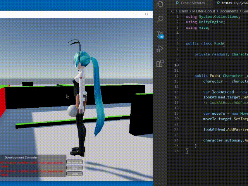Screen dimensions: 248x186
Task: Click the Users breadcrumb segment
Action: click(x=183, y=11)
